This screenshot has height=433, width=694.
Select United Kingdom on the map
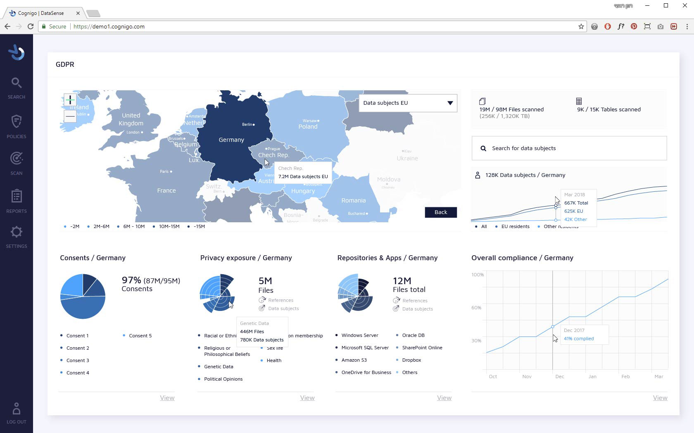(x=131, y=119)
